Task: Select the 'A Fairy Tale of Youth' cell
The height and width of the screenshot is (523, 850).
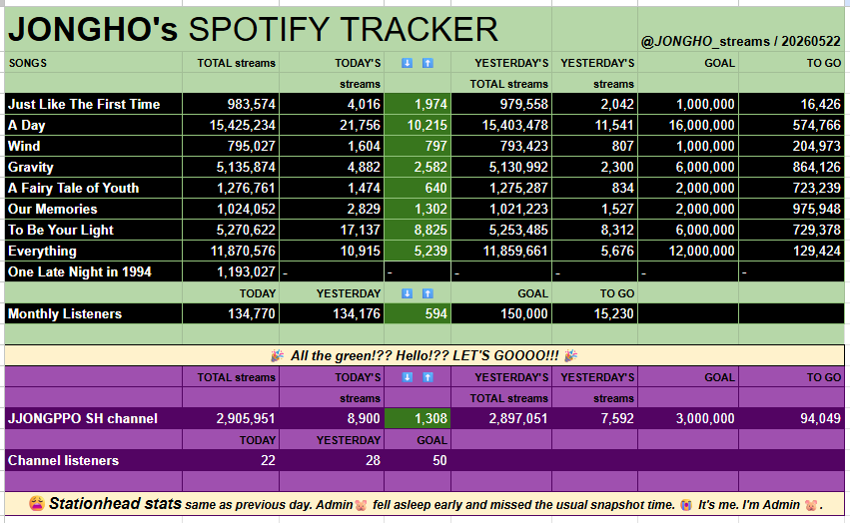Action: (x=93, y=188)
